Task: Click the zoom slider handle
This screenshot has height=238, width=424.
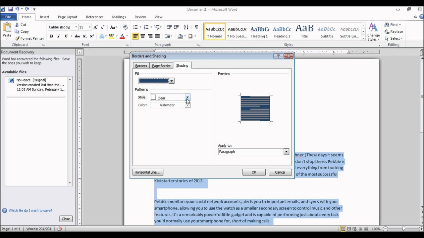Action: point(403,229)
